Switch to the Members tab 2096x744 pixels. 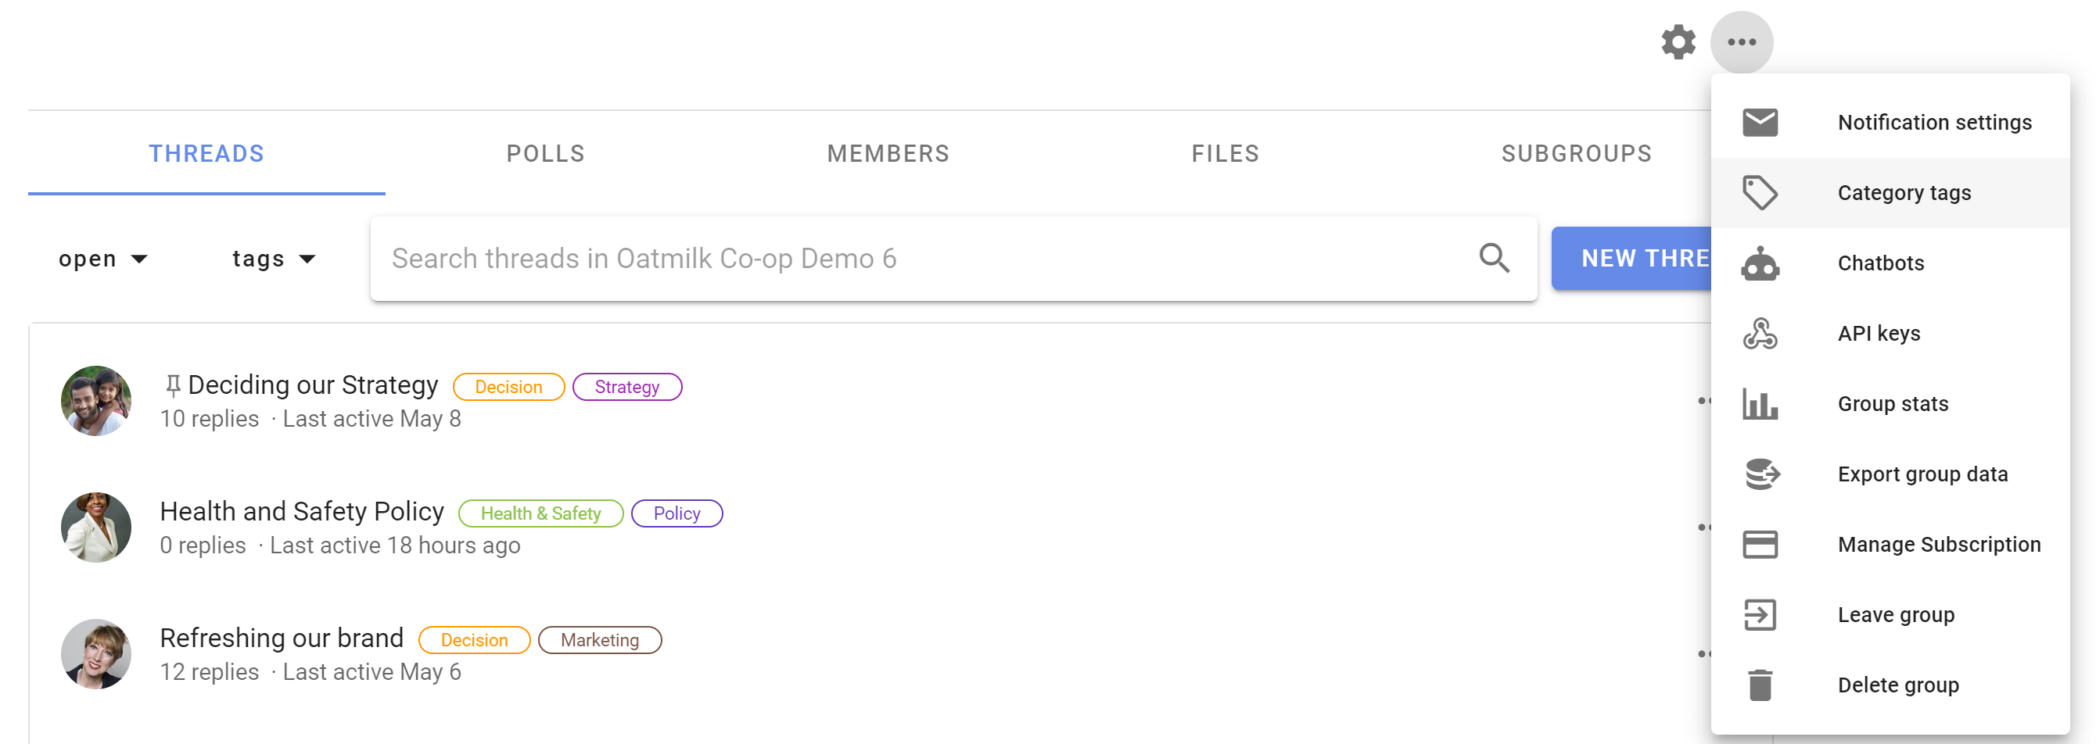tap(888, 154)
